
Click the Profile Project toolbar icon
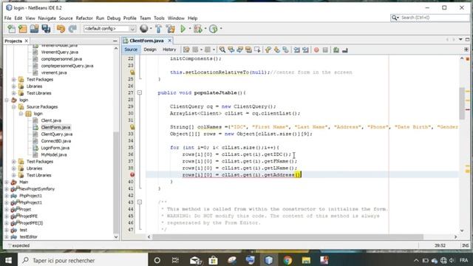(x=214, y=29)
